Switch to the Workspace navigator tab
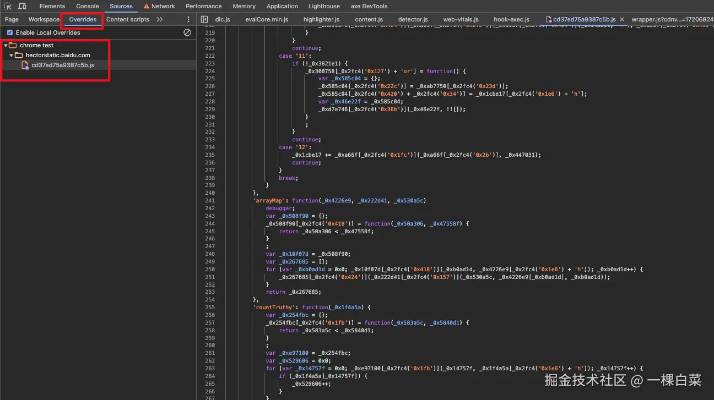714x400 pixels. pos(44,19)
